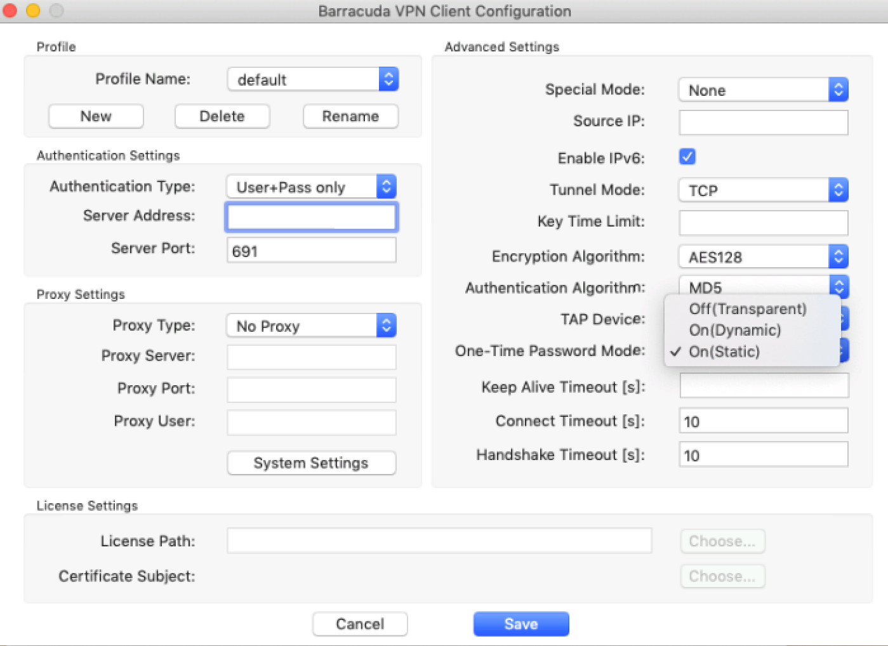Click the 'One-Time Password Mode:' label
The height and width of the screenshot is (646, 888).
coord(550,351)
